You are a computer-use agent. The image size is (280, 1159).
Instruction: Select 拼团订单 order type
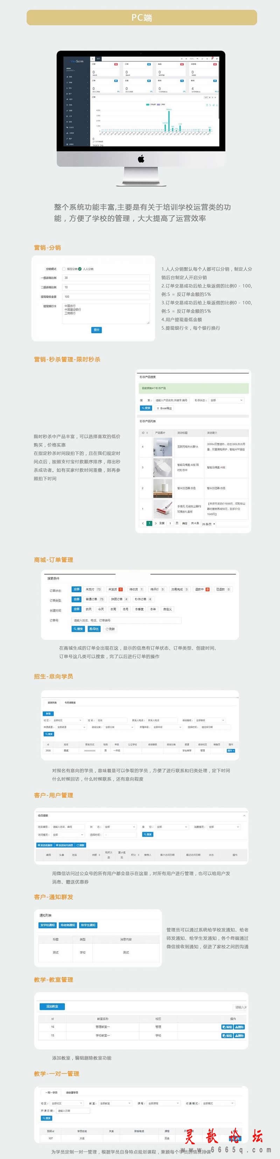120,599
